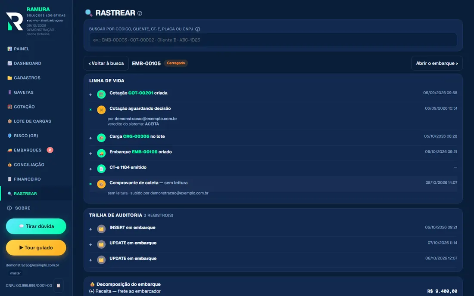The width and height of the screenshot is (474, 296).
Task: Click the CT-e 1184 emitido document icon
Action: click(x=101, y=168)
